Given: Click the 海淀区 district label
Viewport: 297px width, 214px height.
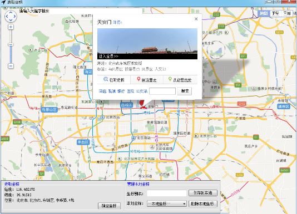Looking at the screenshot, I should (88, 72).
